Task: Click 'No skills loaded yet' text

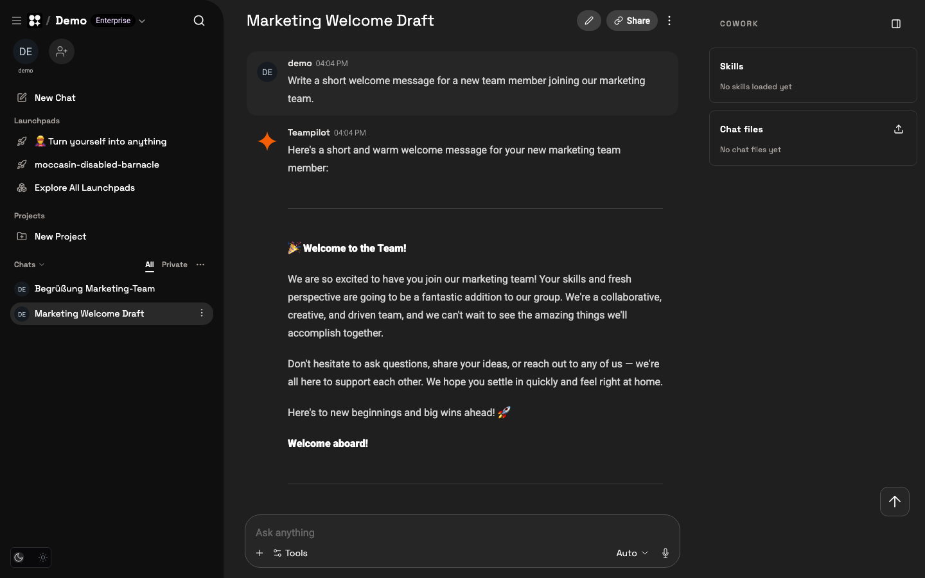Action: [755, 87]
